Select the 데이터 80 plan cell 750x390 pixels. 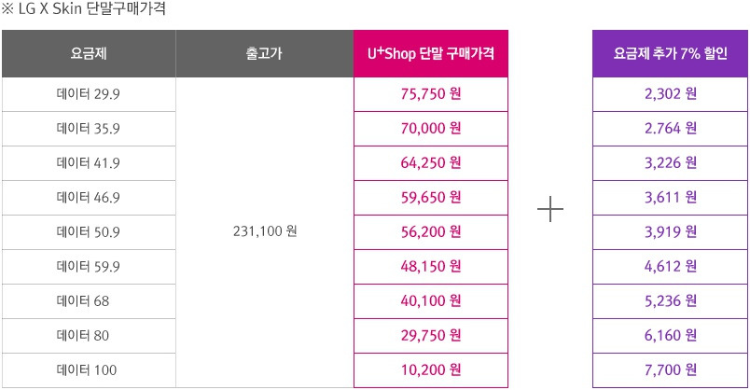[89, 336]
